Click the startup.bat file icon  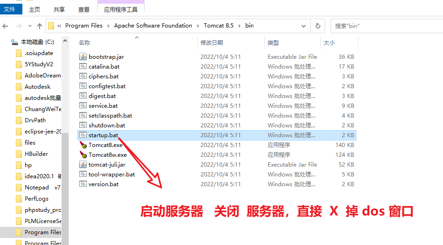pyautogui.click(x=83, y=135)
